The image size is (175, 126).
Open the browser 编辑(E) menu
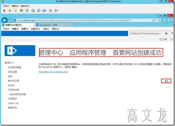(15, 29)
